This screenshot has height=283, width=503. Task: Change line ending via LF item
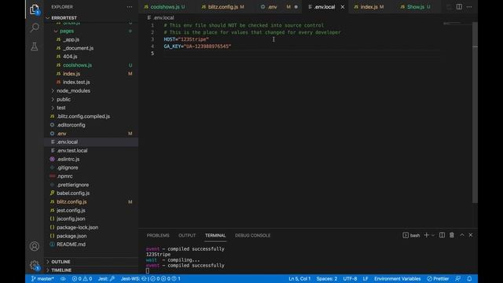point(365,278)
